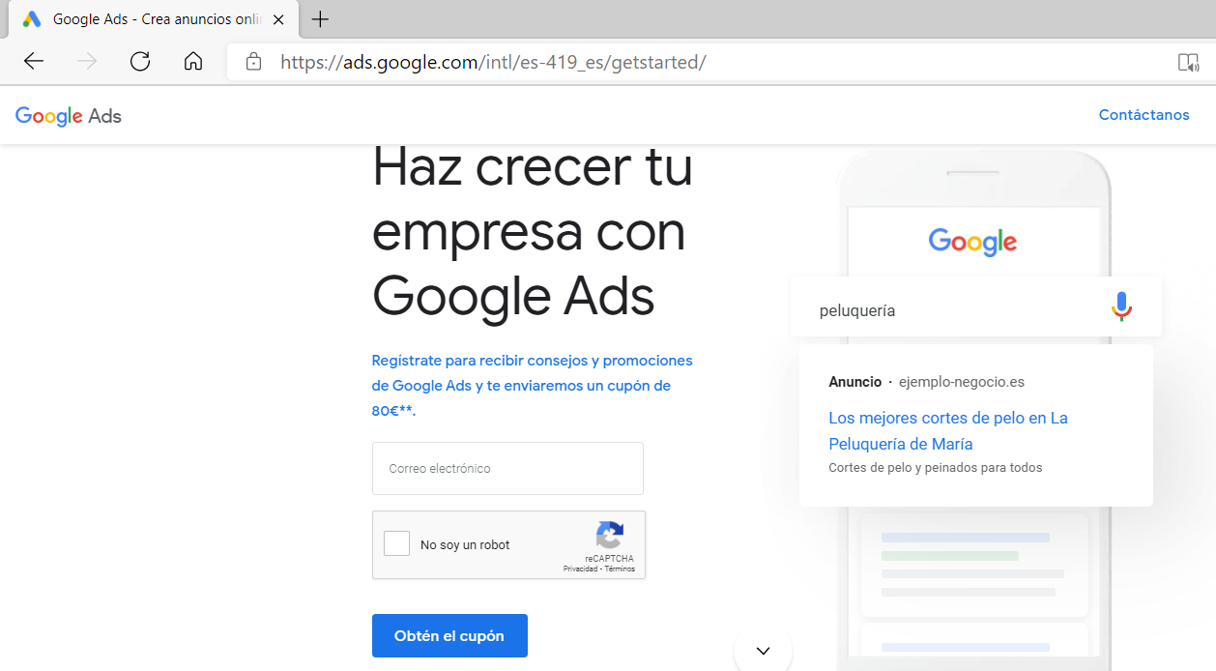Viewport: 1216px width, 671px height.
Task: Click the padlock site security icon
Action: coord(254,62)
